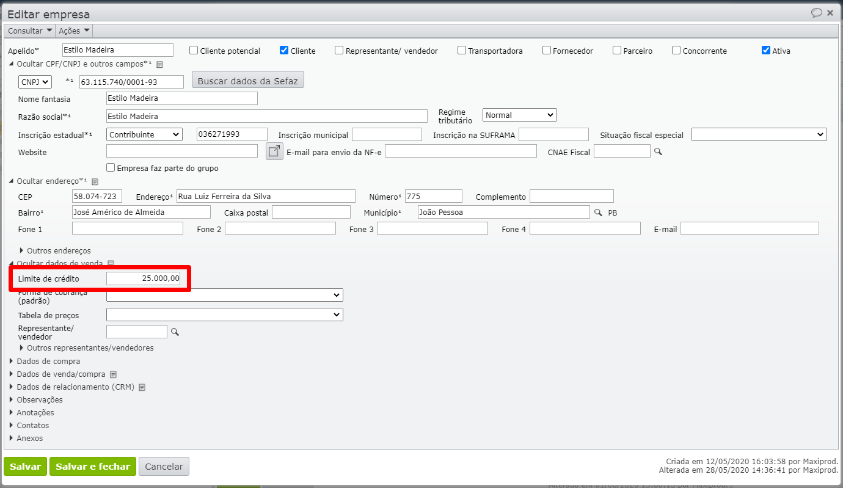Image resolution: width=843 pixels, height=488 pixels.
Task: Click the Inscrição estadual number field
Action: [x=232, y=134]
